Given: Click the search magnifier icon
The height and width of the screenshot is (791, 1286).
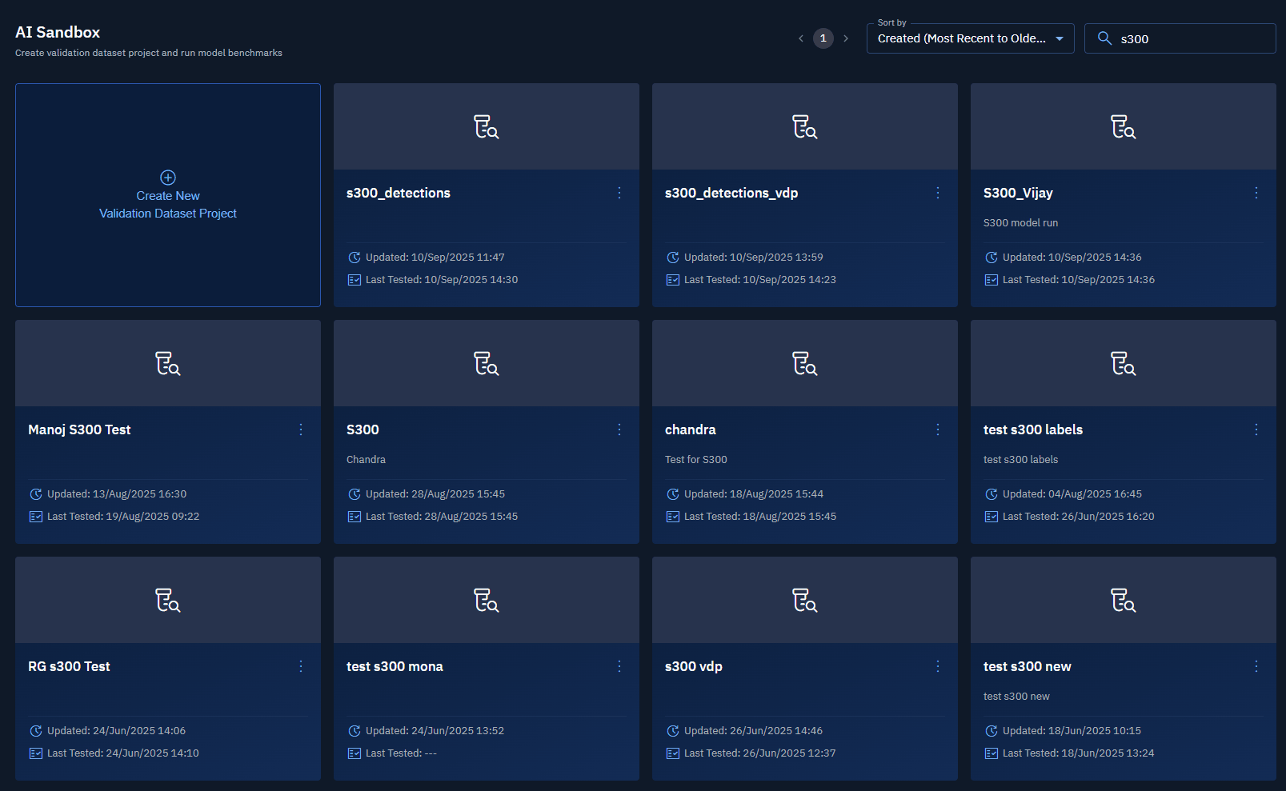Looking at the screenshot, I should (1104, 38).
